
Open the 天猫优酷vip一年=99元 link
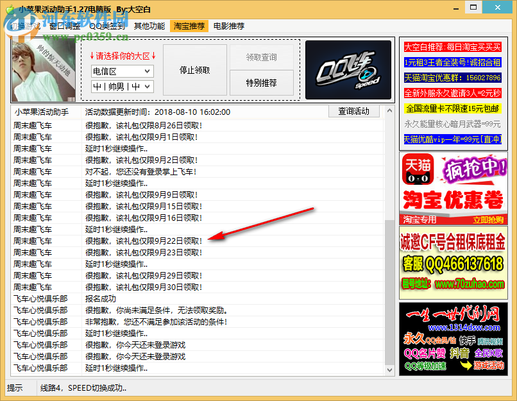pyautogui.click(x=453, y=139)
